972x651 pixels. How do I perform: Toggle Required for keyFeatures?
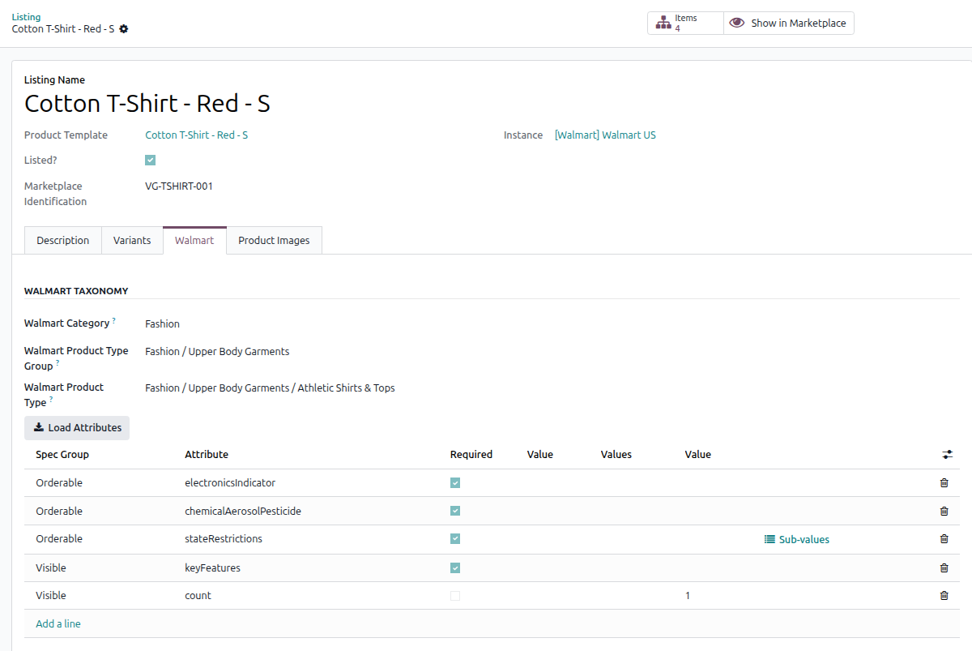455,567
